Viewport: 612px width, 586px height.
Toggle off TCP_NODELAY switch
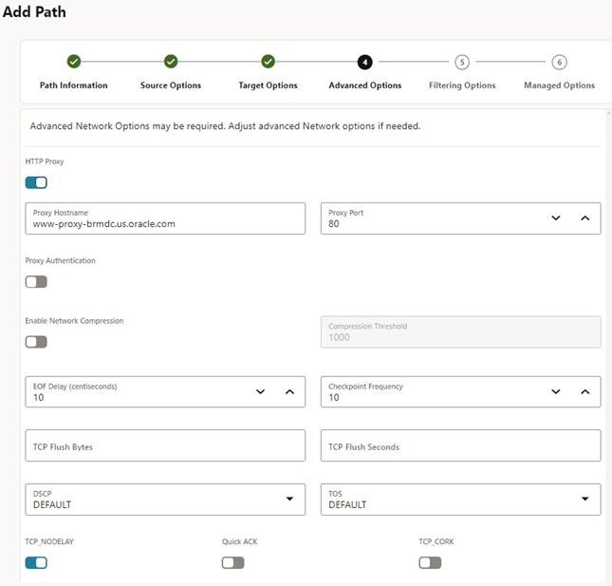[36, 562]
